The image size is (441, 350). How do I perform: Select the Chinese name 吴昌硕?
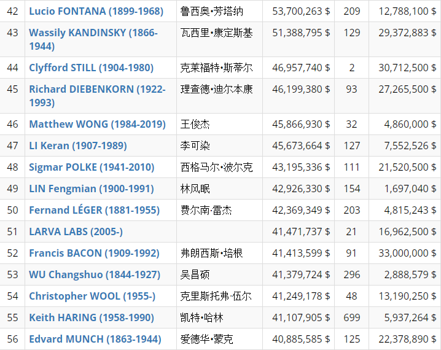[x=195, y=274]
